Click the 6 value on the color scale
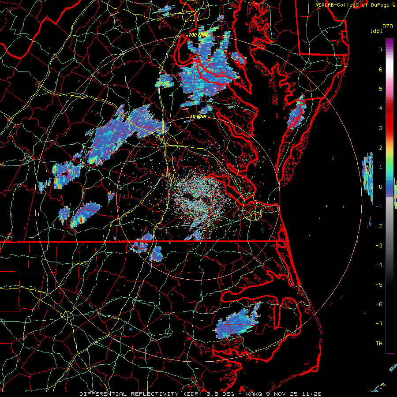This screenshot has width=397, height=397. click(381, 69)
